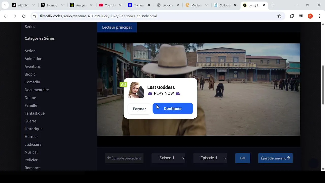Click the green Ad badge
This screenshot has width=325, height=183.
(123, 85)
